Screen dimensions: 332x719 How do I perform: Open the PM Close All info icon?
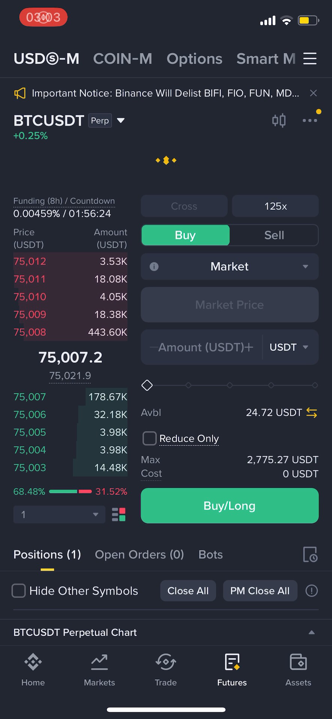click(312, 591)
